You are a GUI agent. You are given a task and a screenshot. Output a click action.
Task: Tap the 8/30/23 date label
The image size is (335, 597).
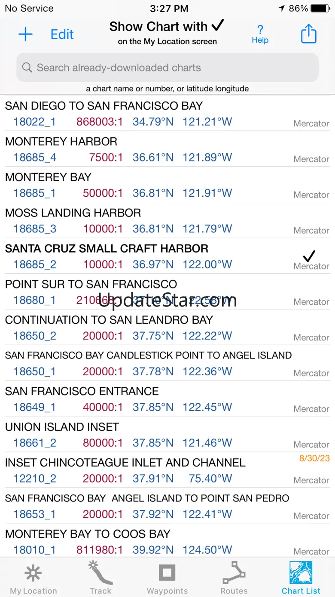(x=314, y=458)
